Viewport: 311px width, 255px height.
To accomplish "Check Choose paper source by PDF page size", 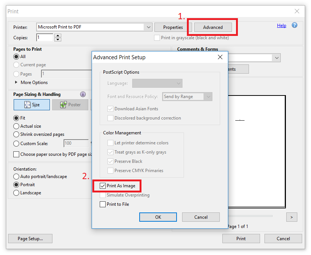I will click(x=16, y=154).
